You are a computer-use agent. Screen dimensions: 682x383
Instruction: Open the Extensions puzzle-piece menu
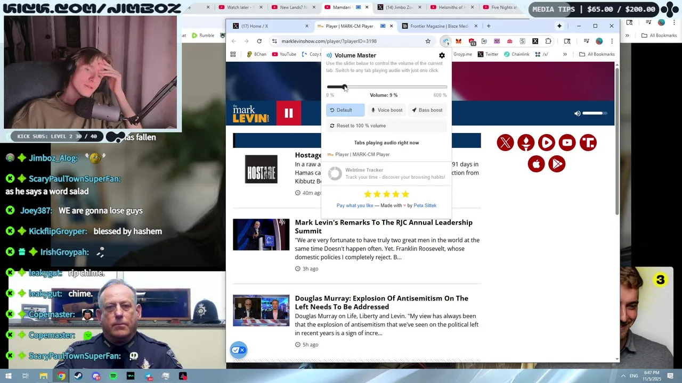(548, 41)
